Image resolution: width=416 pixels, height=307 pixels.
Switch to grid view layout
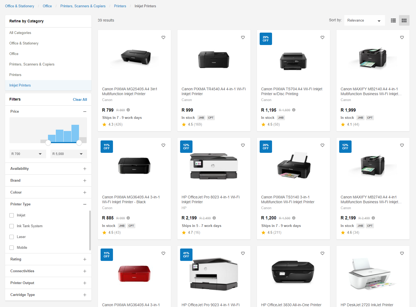404,20
